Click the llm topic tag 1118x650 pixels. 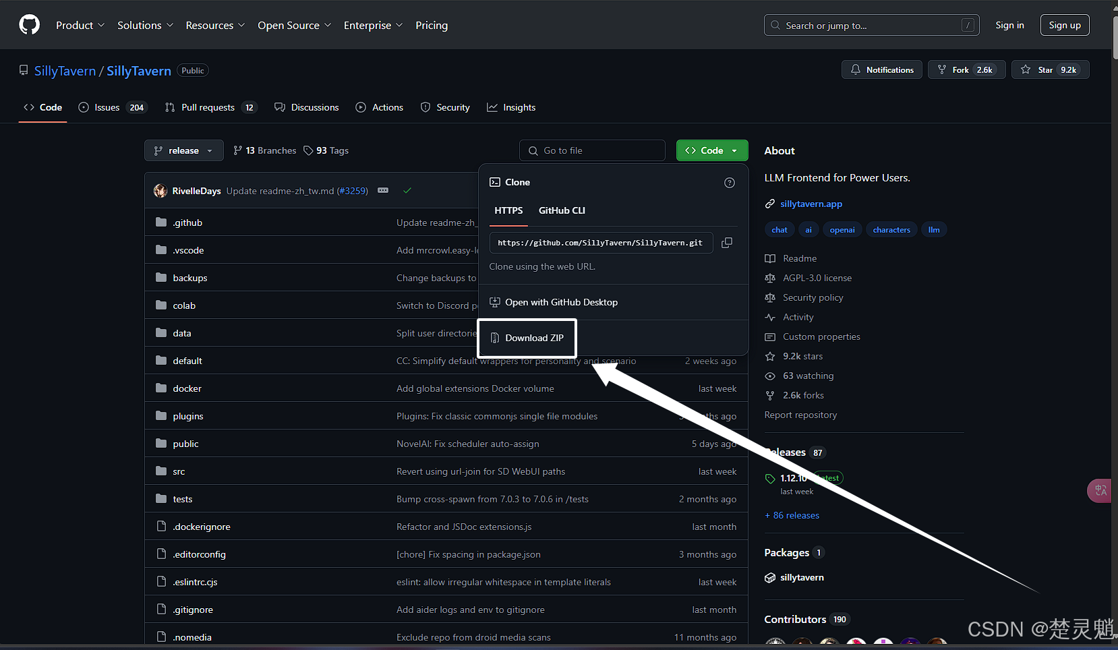(934, 230)
